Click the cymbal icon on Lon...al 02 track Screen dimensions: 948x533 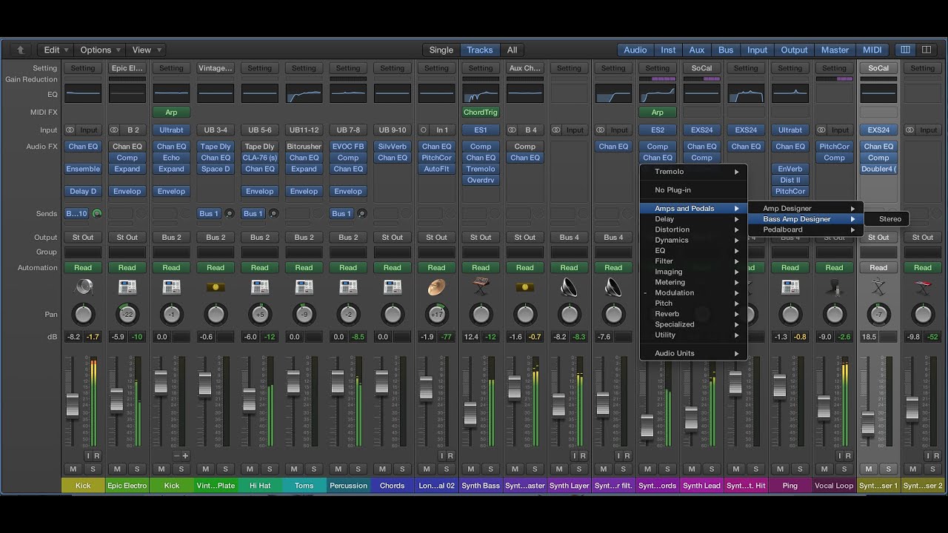click(436, 287)
